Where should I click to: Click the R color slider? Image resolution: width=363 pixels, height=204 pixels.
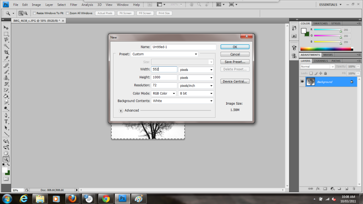coord(328,30)
